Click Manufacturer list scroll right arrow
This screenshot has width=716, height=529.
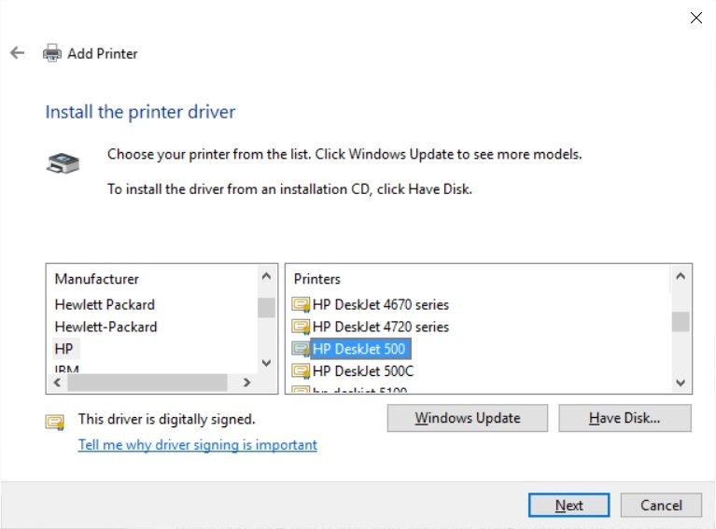tap(246, 383)
